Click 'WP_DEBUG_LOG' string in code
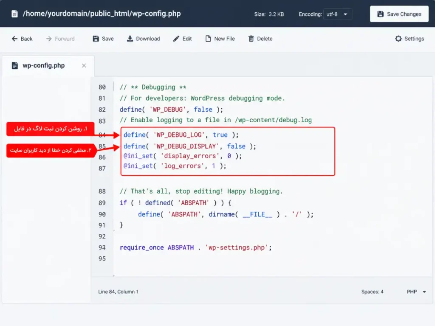Viewport: 435px width, 326px height. pyautogui.click(x=179, y=135)
